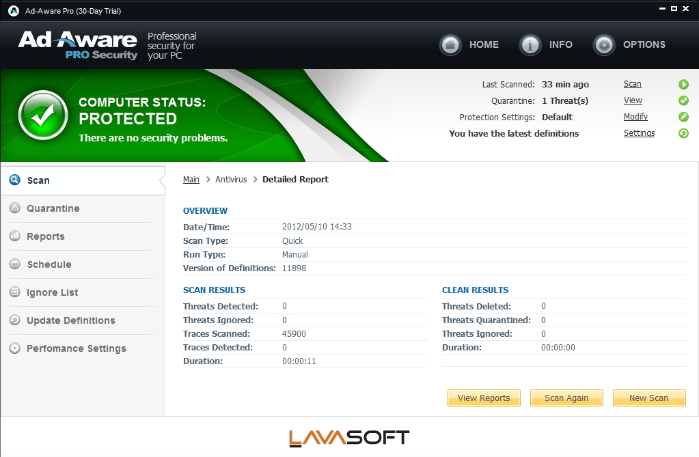
Task: Click the Ad-Aware PRO Security logo
Action: pos(78,45)
